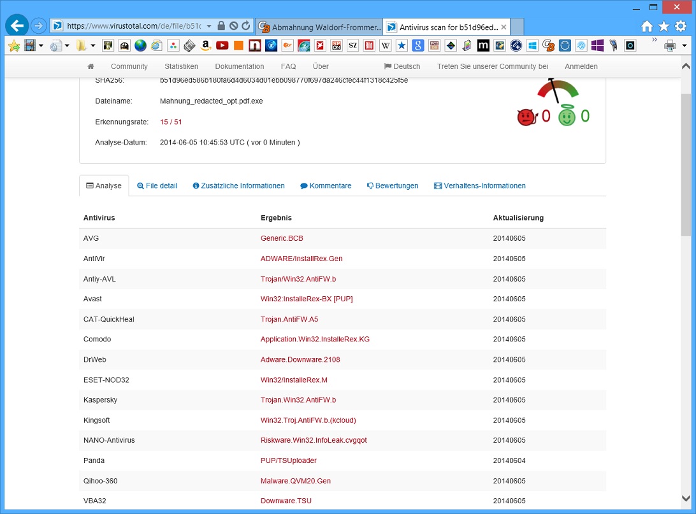The width and height of the screenshot is (696, 514).
Task: Change language via the Deutsch flag link
Action: click(402, 66)
